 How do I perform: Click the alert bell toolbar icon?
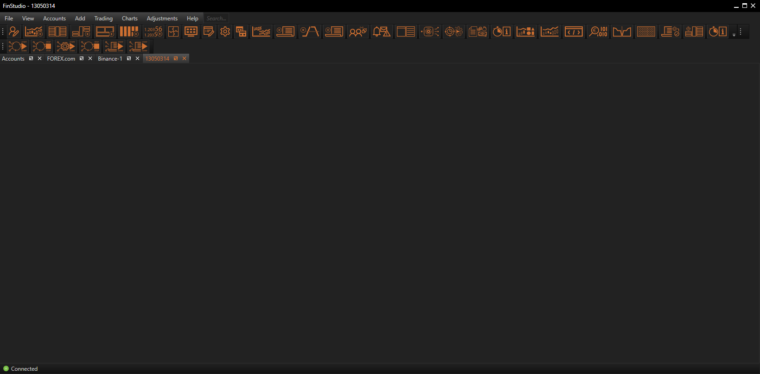381,31
